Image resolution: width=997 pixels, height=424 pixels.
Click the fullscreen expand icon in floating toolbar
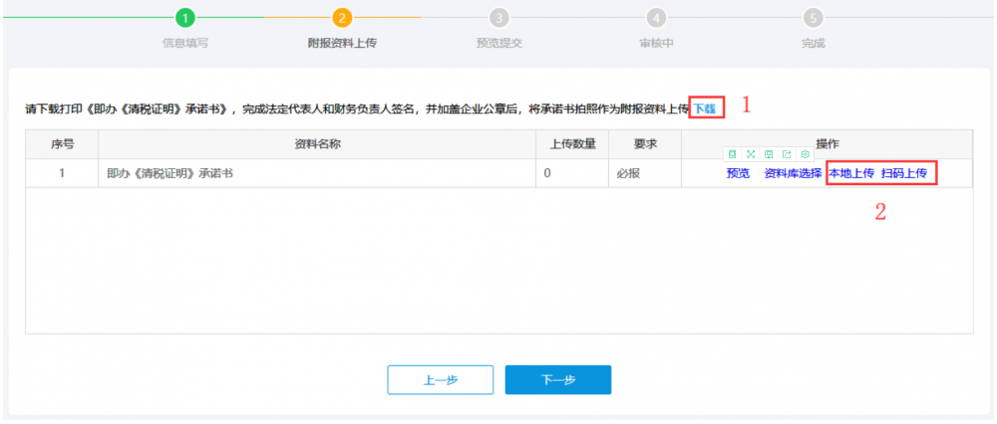(x=750, y=154)
